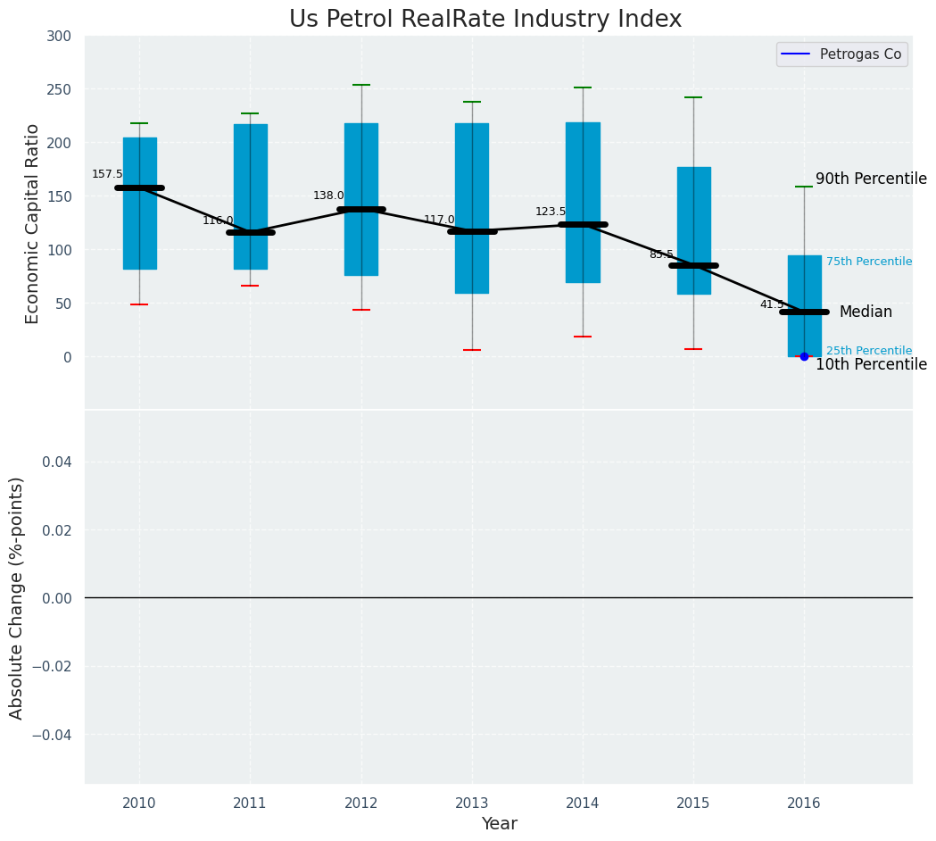The image size is (936, 841).
Task: Click the blue Petrogas Co marker at 2016
Action: [x=804, y=356]
